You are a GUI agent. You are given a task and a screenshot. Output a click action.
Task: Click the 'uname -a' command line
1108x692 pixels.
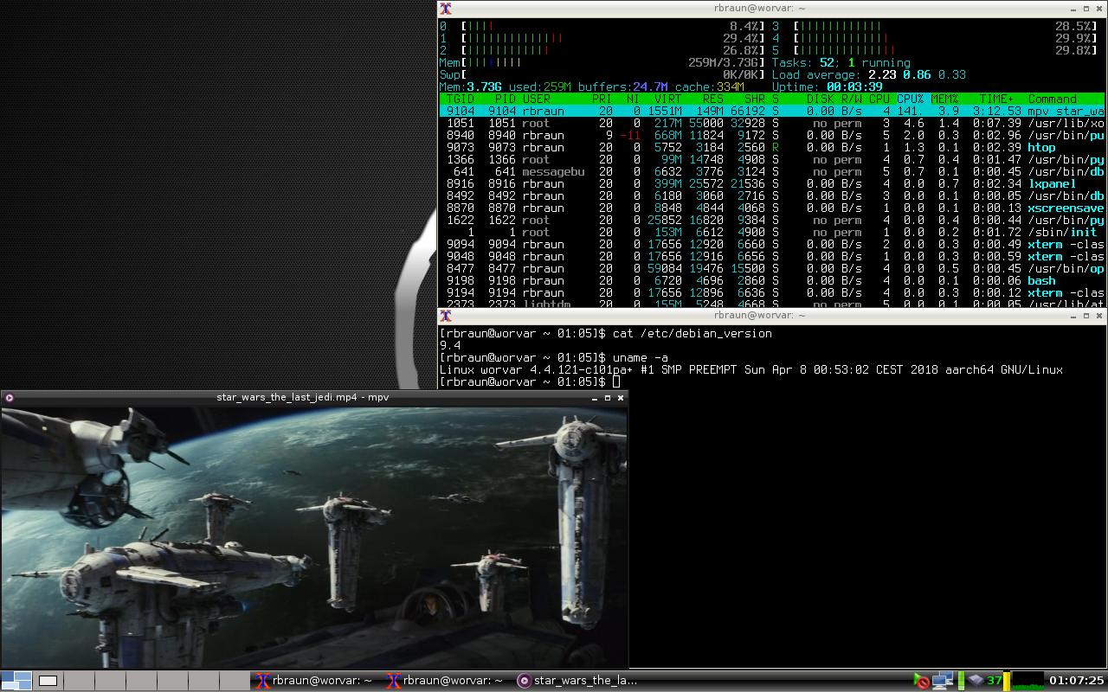pyautogui.click(x=640, y=357)
